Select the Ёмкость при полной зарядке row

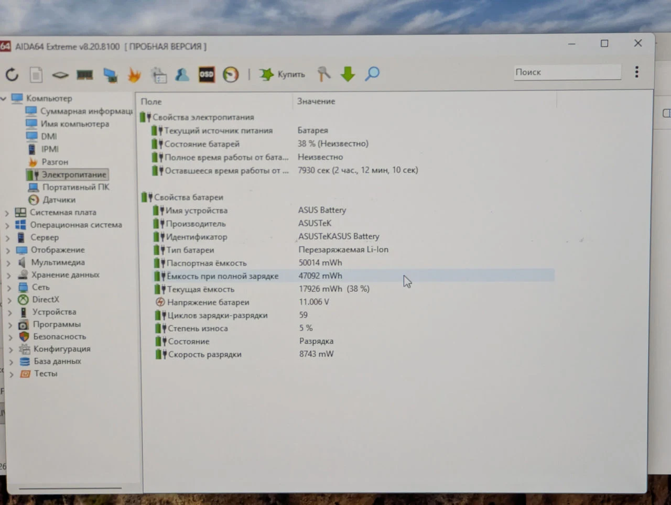pyautogui.click(x=353, y=276)
